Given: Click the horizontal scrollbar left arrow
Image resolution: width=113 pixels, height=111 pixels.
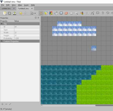Looking at the screenshot, I should point(42,105).
